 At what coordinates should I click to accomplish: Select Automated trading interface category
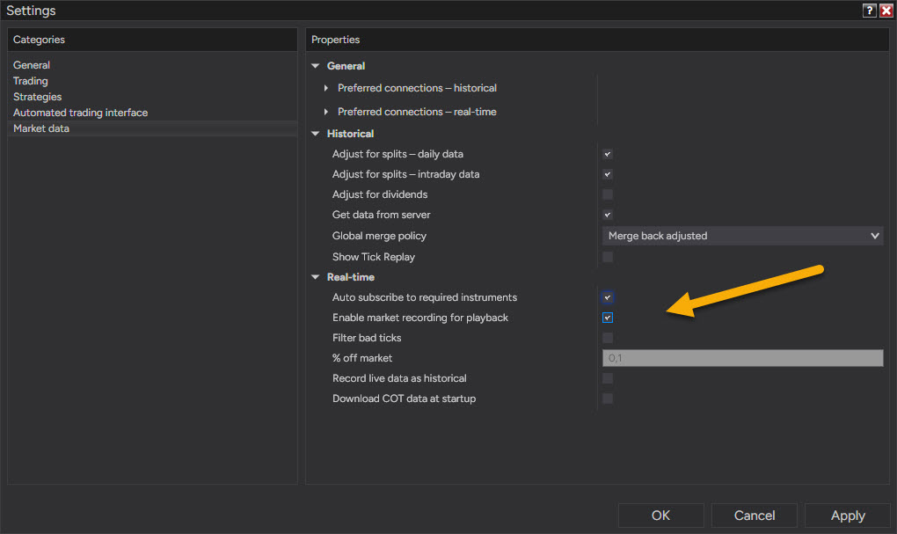(x=81, y=113)
